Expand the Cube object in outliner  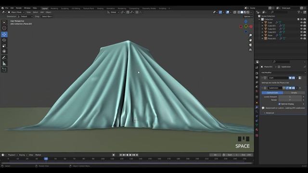[262, 23]
